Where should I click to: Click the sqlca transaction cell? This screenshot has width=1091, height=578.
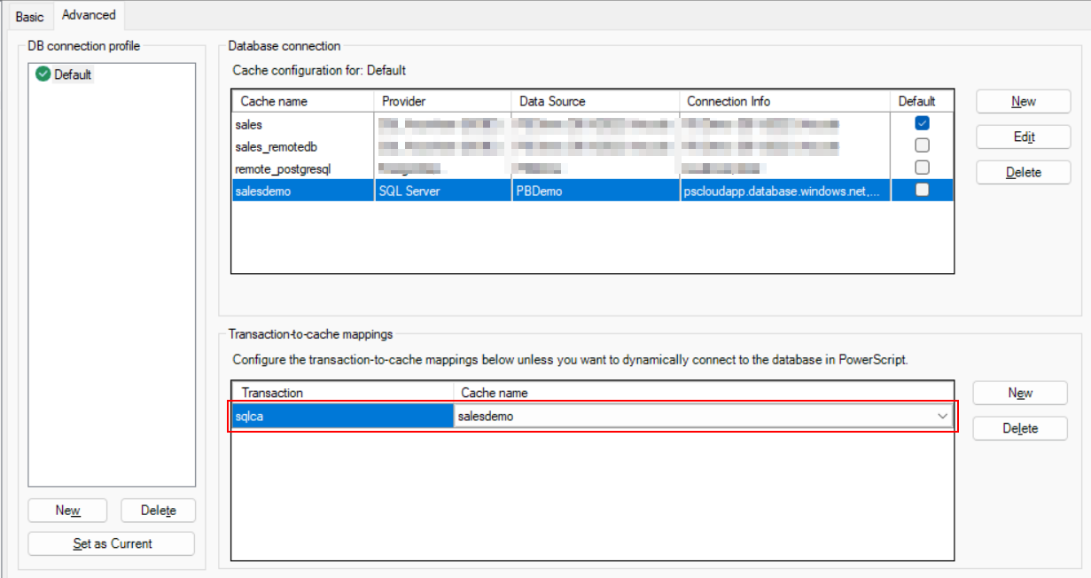342,416
